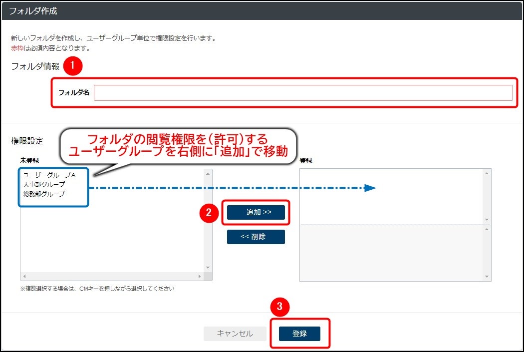Click left arrow of 未登録 horizontal scrollbar
Screen dimensions: 524x352
point(24,276)
